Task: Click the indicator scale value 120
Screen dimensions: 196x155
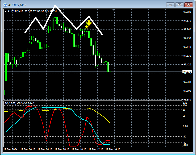Action: pyautogui.click(x=185, y=103)
